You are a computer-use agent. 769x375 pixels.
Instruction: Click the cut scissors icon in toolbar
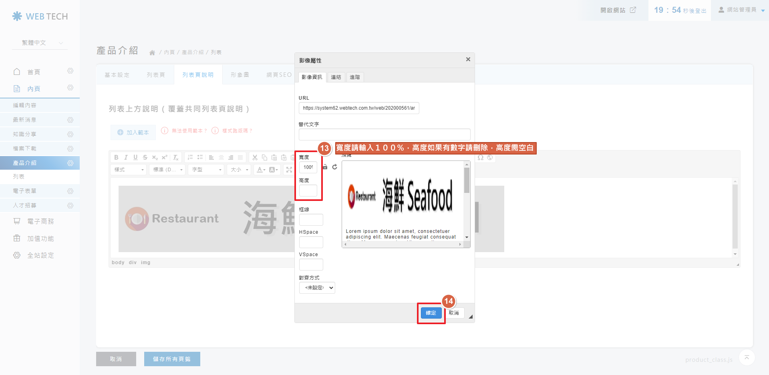click(x=255, y=157)
